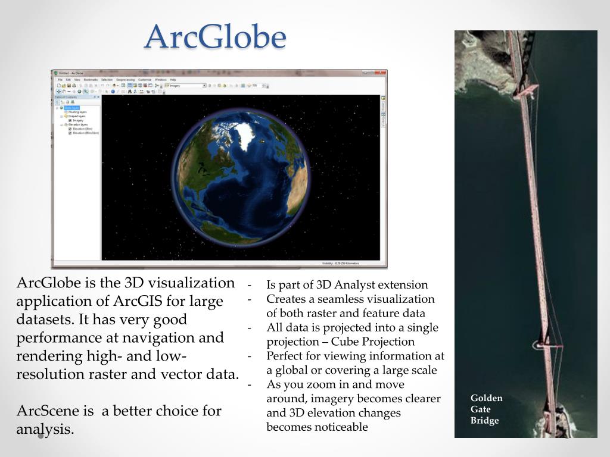Select the blue Identify tool icon
The height and width of the screenshot is (457, 610).
click(113, 92)
